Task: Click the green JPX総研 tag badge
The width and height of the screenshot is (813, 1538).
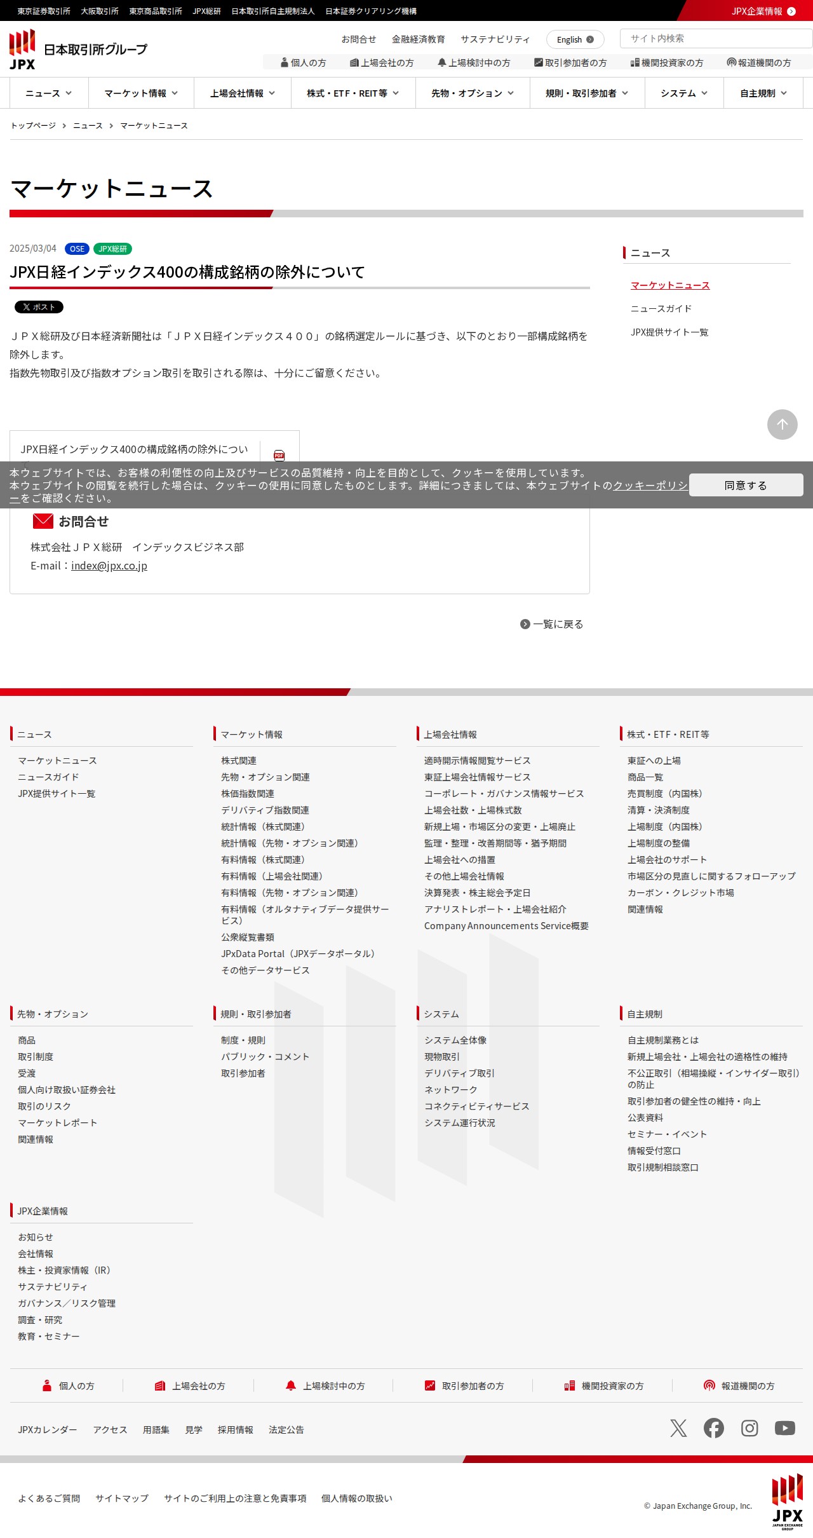Action: coord(112,249)
